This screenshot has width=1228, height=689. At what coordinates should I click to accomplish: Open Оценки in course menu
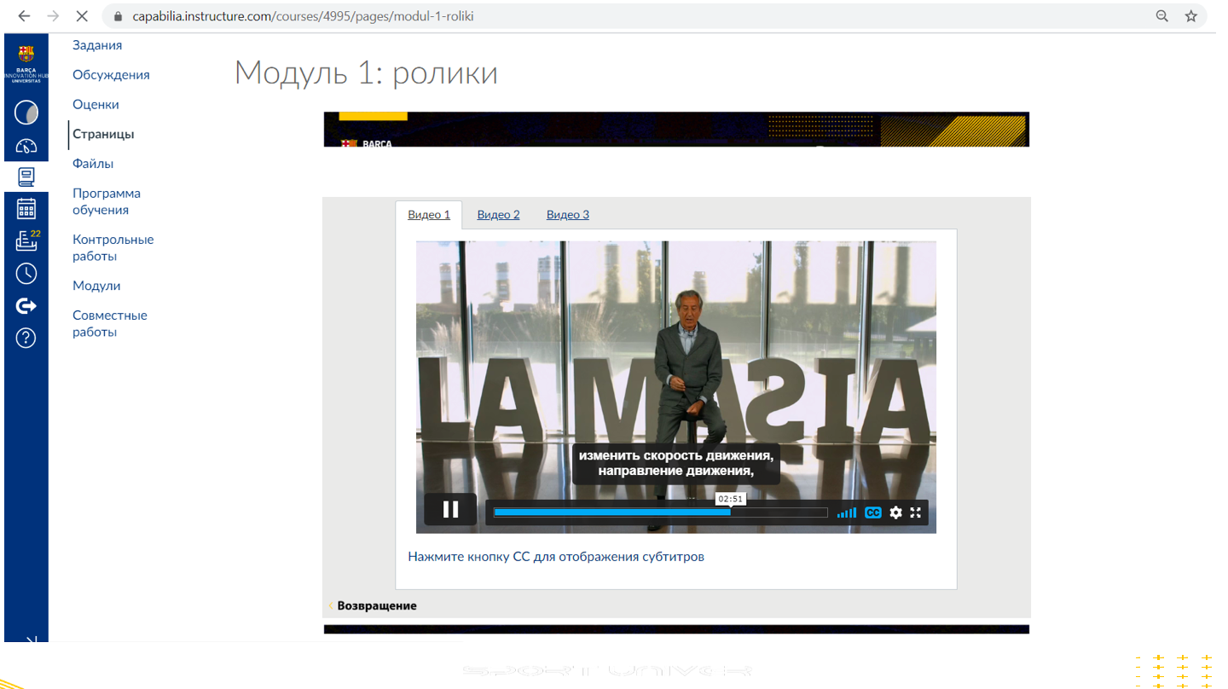tap(96, 105)
